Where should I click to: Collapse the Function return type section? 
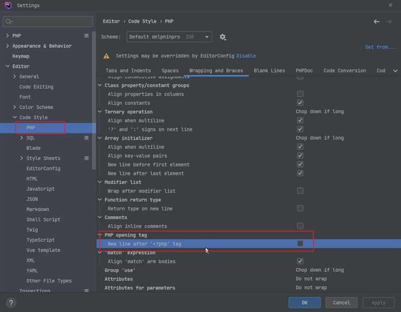pyautogui.click(x=100, y=200)
